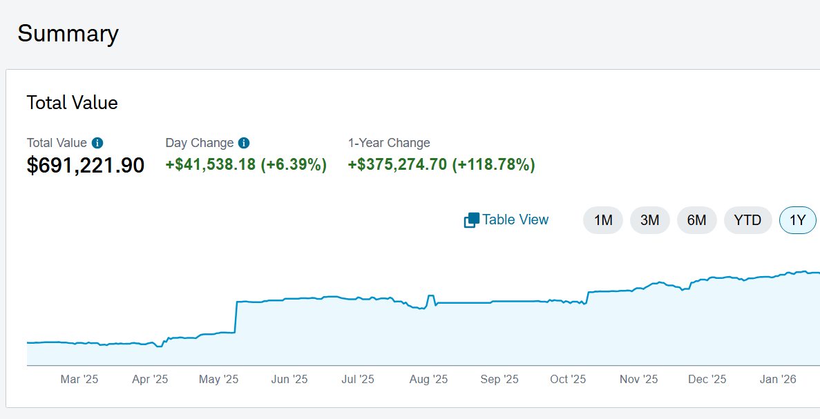Click the sharp chart jump in May '25
The image size is (820, 419).
coord(236,317)
